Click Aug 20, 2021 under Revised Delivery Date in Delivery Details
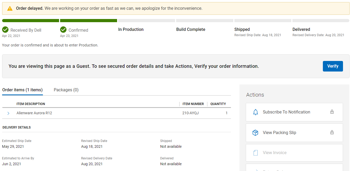The image size is (352, 171). click(92, 164)
